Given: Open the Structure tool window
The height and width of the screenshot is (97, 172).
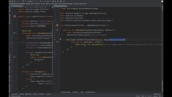Looking at the screenshot, I should 10,69.
